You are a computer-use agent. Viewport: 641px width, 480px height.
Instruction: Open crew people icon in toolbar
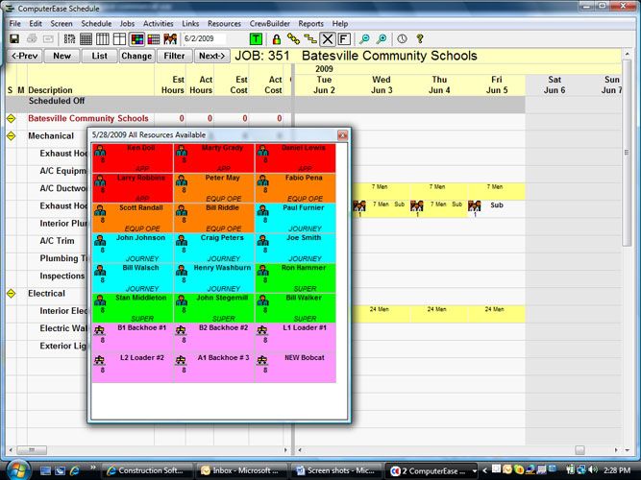(x=170, y=38)
